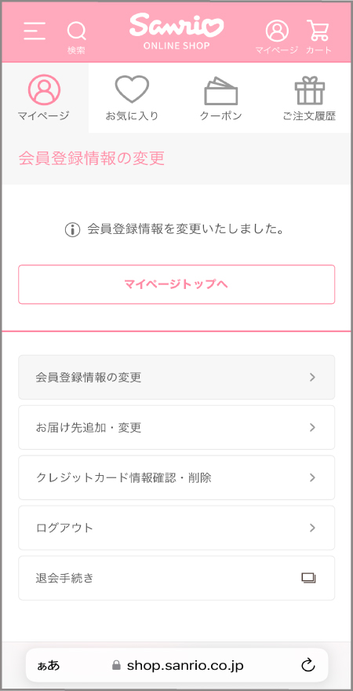Click the Sanrio Online Shop logo

pos(176,31)
